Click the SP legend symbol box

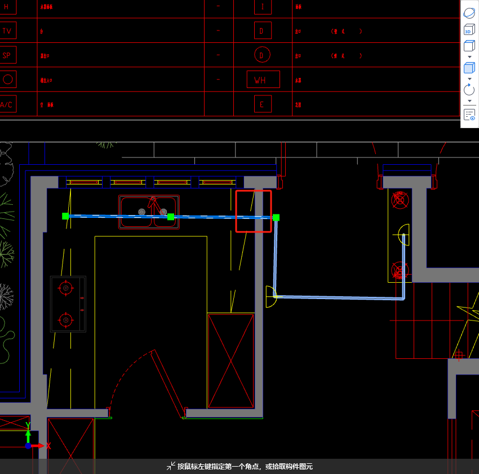tap(7, 55)
